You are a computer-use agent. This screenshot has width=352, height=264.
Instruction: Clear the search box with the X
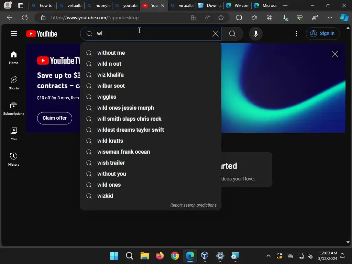click(x=215, y=34)
